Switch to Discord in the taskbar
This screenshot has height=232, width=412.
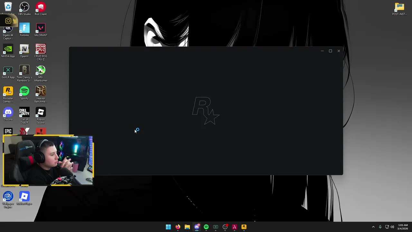197,227
